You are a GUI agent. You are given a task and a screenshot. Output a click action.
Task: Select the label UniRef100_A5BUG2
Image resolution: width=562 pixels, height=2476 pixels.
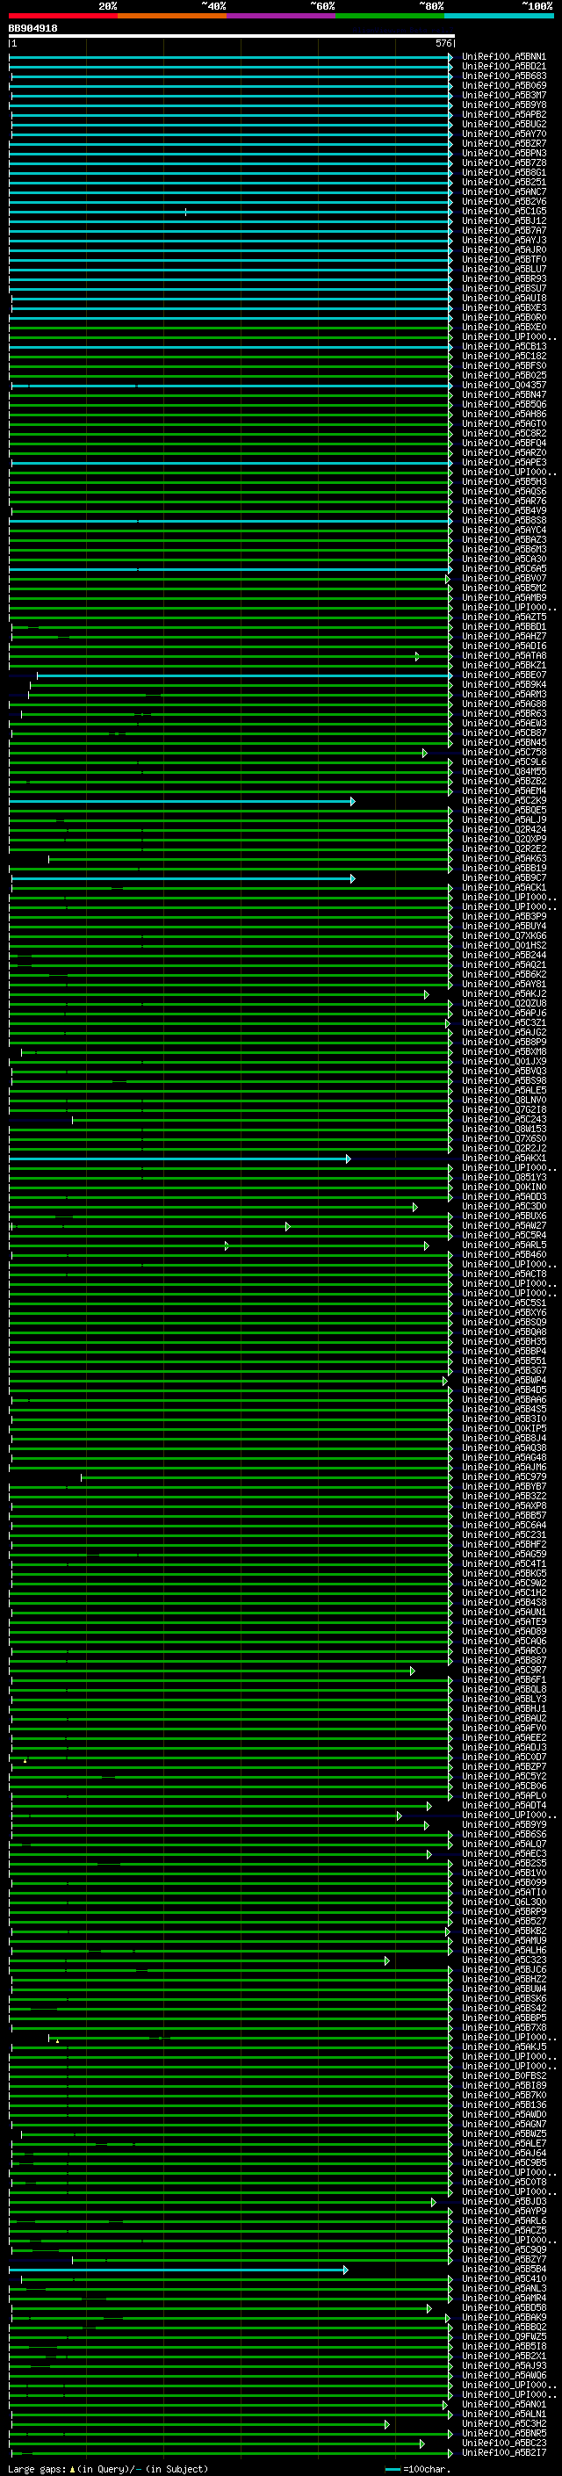tap(504, 124)
